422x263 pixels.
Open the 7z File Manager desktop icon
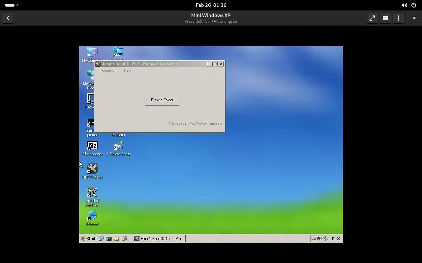pos(92,148)
